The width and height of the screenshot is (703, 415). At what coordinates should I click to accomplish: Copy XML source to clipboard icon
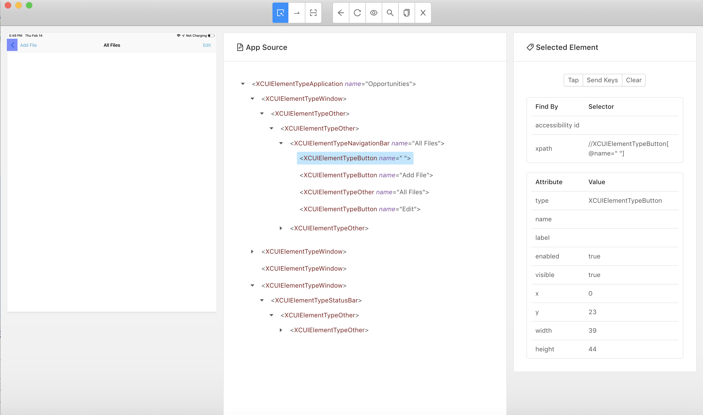407,13
